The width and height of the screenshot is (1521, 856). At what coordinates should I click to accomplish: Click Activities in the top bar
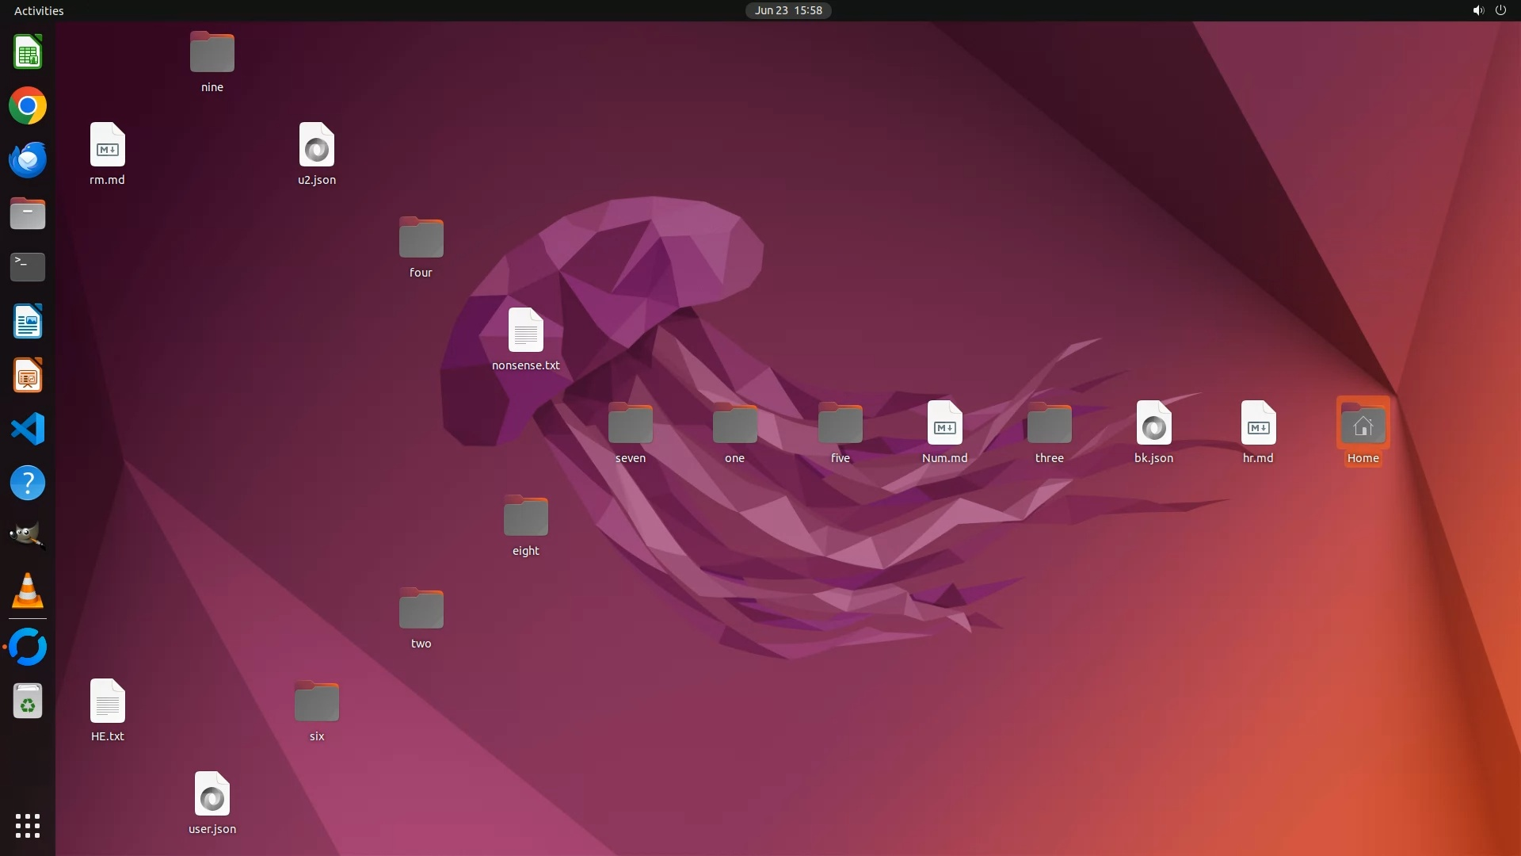pos(39,10)
